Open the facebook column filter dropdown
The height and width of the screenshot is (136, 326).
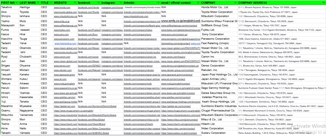(99, 3)
